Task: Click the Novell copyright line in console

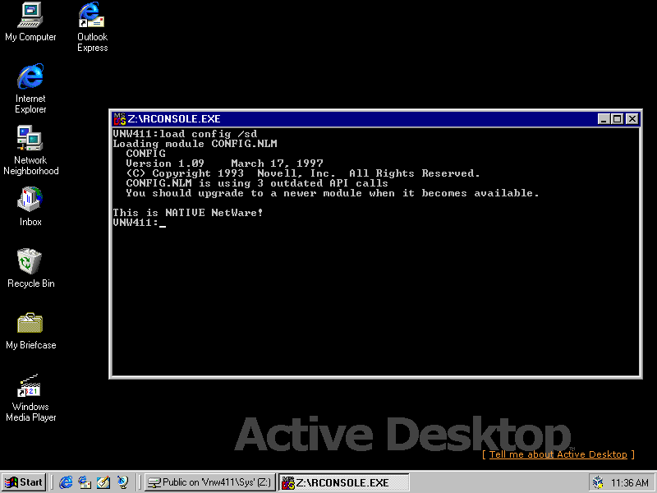Action: [303, 173]
